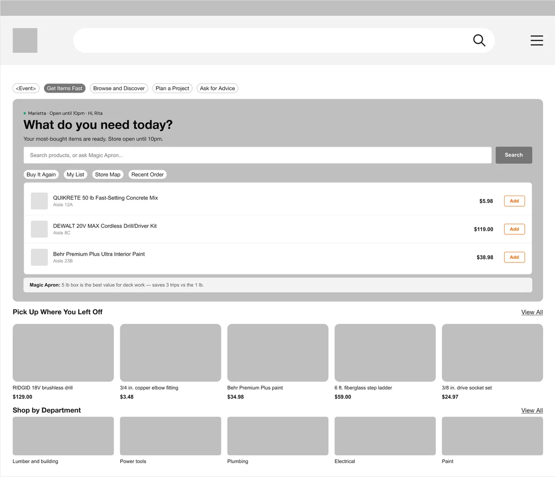Viewport: 555px width, 477px height.
Task: Click the $129.00 price
Action: pyautogui.click(x=22, y=397)
